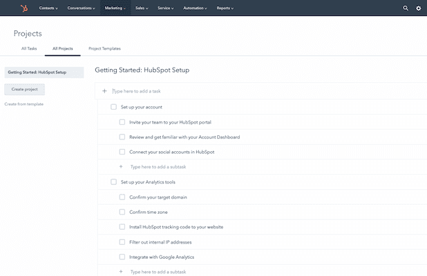Open the Set up your account task text
Screen dimensions: 427x276
[142, 107]
